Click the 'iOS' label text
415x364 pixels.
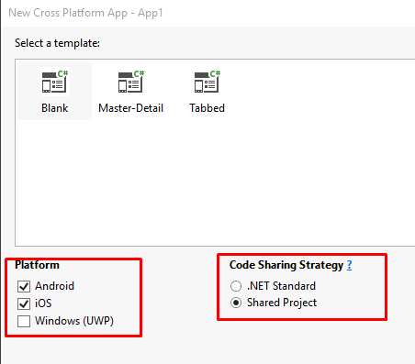(43, 303)
